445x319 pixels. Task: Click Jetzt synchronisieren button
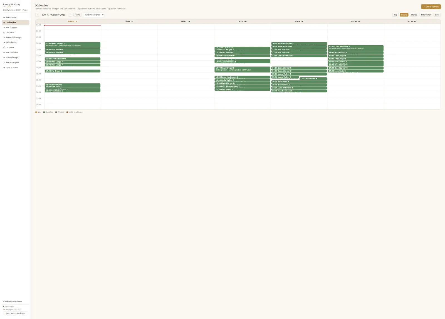point(15,313)
